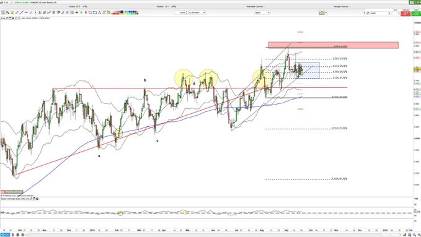
Task: Open price indicator settings wrench
Action: coord(7,18)
